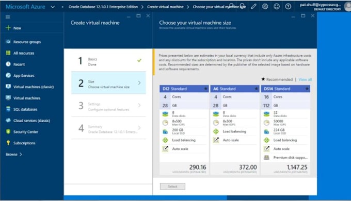Click the pencil edit icon in top bar
Image resolution: width=351 pixels, height=201 pixels.
click(x=253, y=7)
